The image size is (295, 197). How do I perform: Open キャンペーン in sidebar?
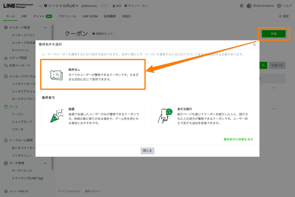click(20, 50)
